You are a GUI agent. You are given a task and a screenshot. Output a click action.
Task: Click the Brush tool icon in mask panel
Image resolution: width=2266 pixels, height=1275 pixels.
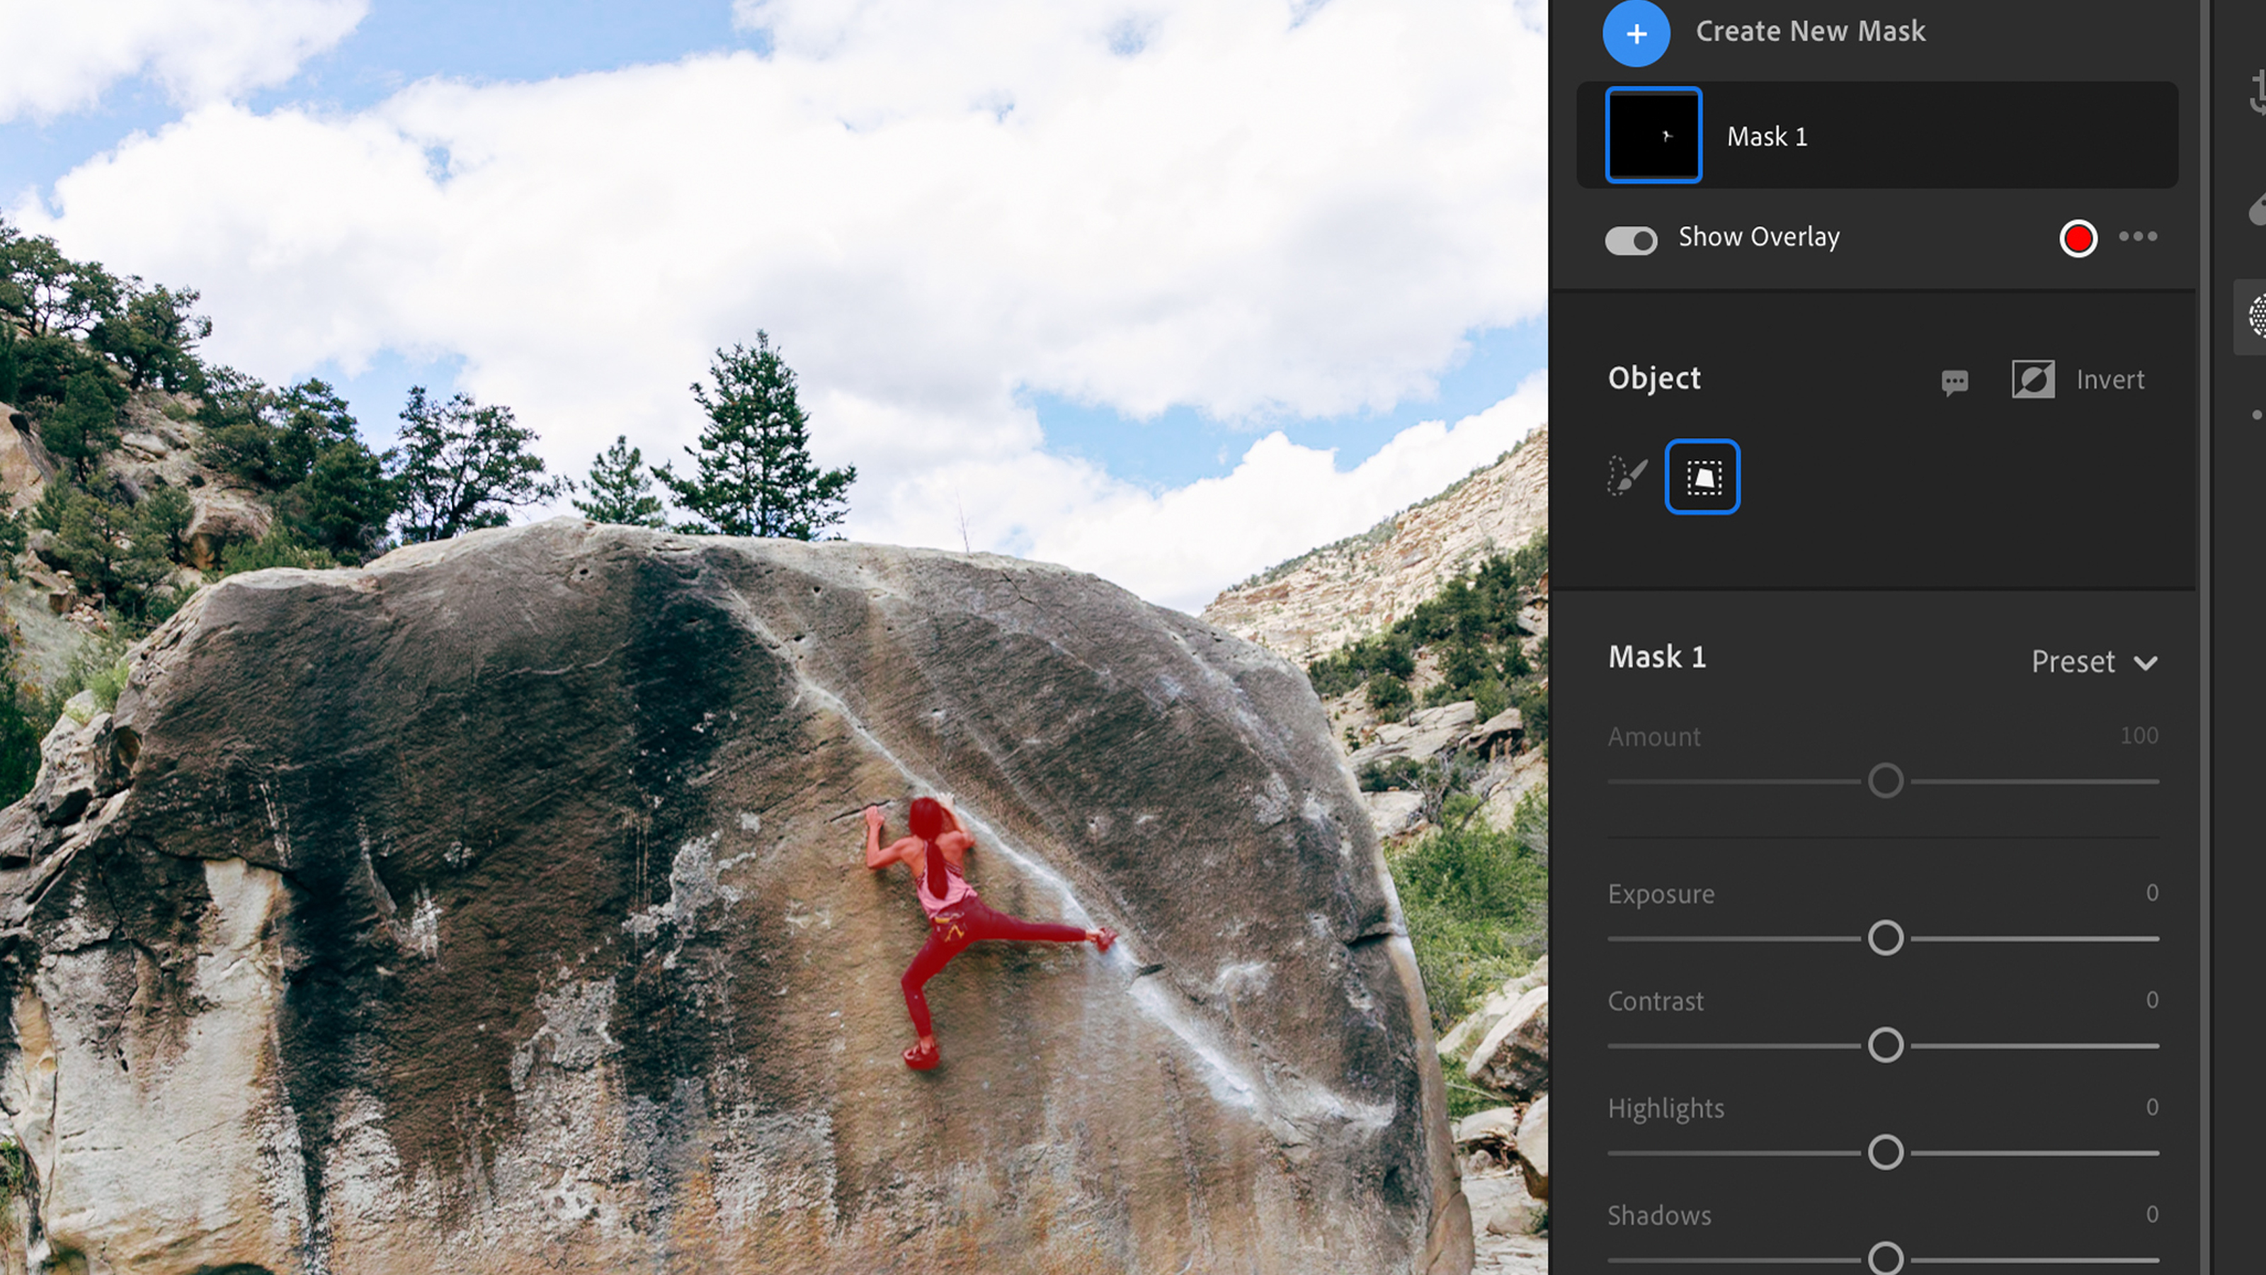coord(1628,477)
